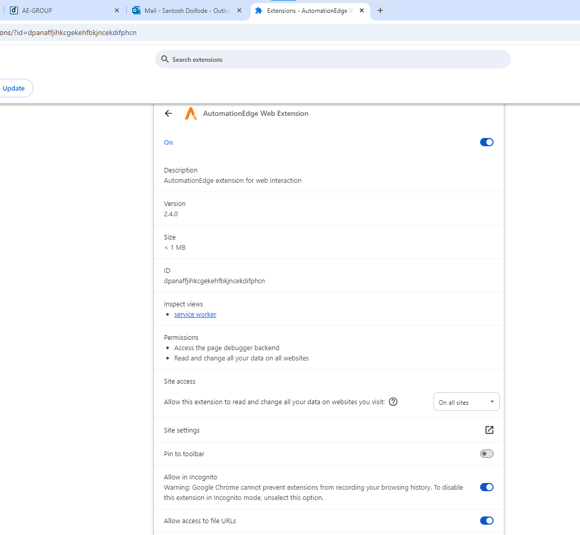Click the Outlook icon on the Mail tab
The width and height of the screenshot is (580, 535).
[136, 10]
